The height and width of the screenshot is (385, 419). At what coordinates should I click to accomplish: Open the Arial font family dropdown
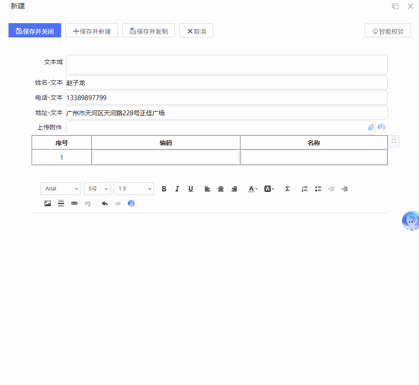[61, 189]
